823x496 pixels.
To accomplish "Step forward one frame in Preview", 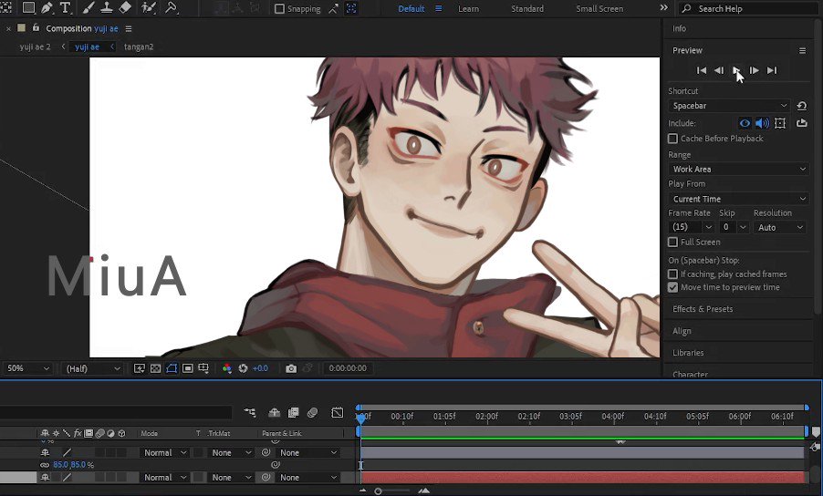I will click(x=754, y=70).
